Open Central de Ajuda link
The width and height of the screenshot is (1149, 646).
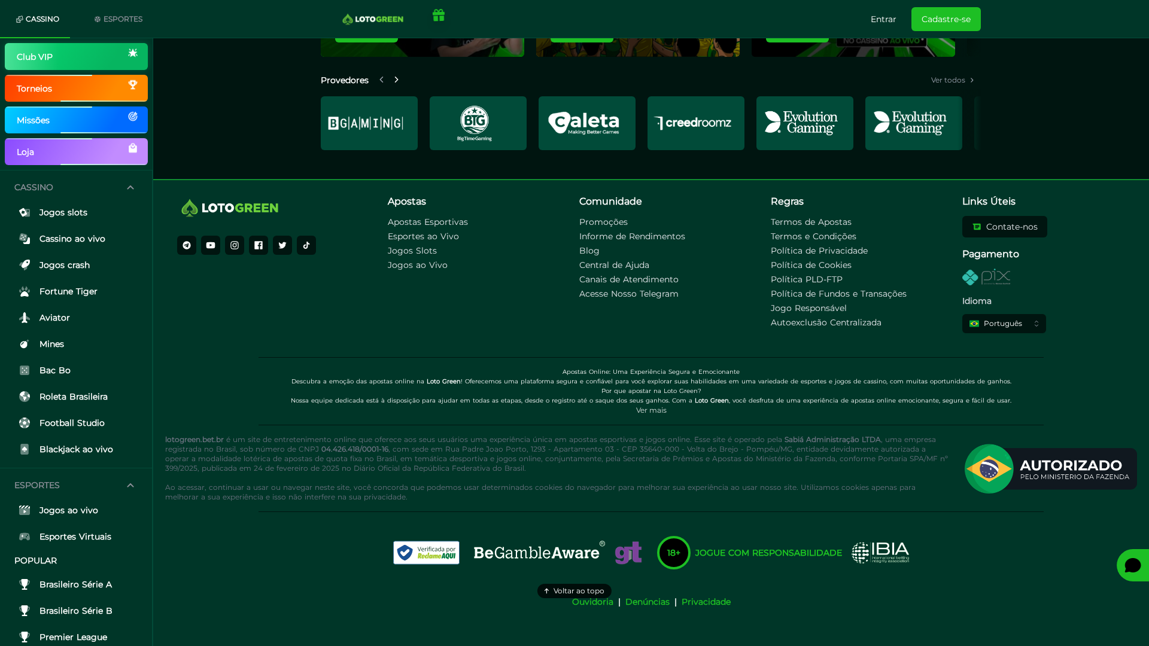click(614, 265)
